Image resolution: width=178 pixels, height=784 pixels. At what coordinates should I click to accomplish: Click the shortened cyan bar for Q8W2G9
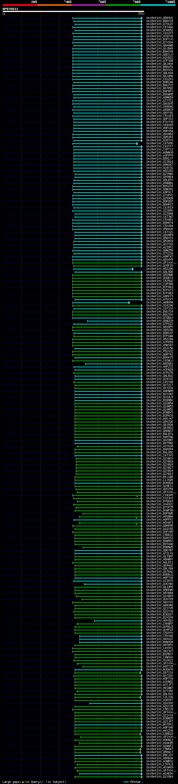click(115, 321)
